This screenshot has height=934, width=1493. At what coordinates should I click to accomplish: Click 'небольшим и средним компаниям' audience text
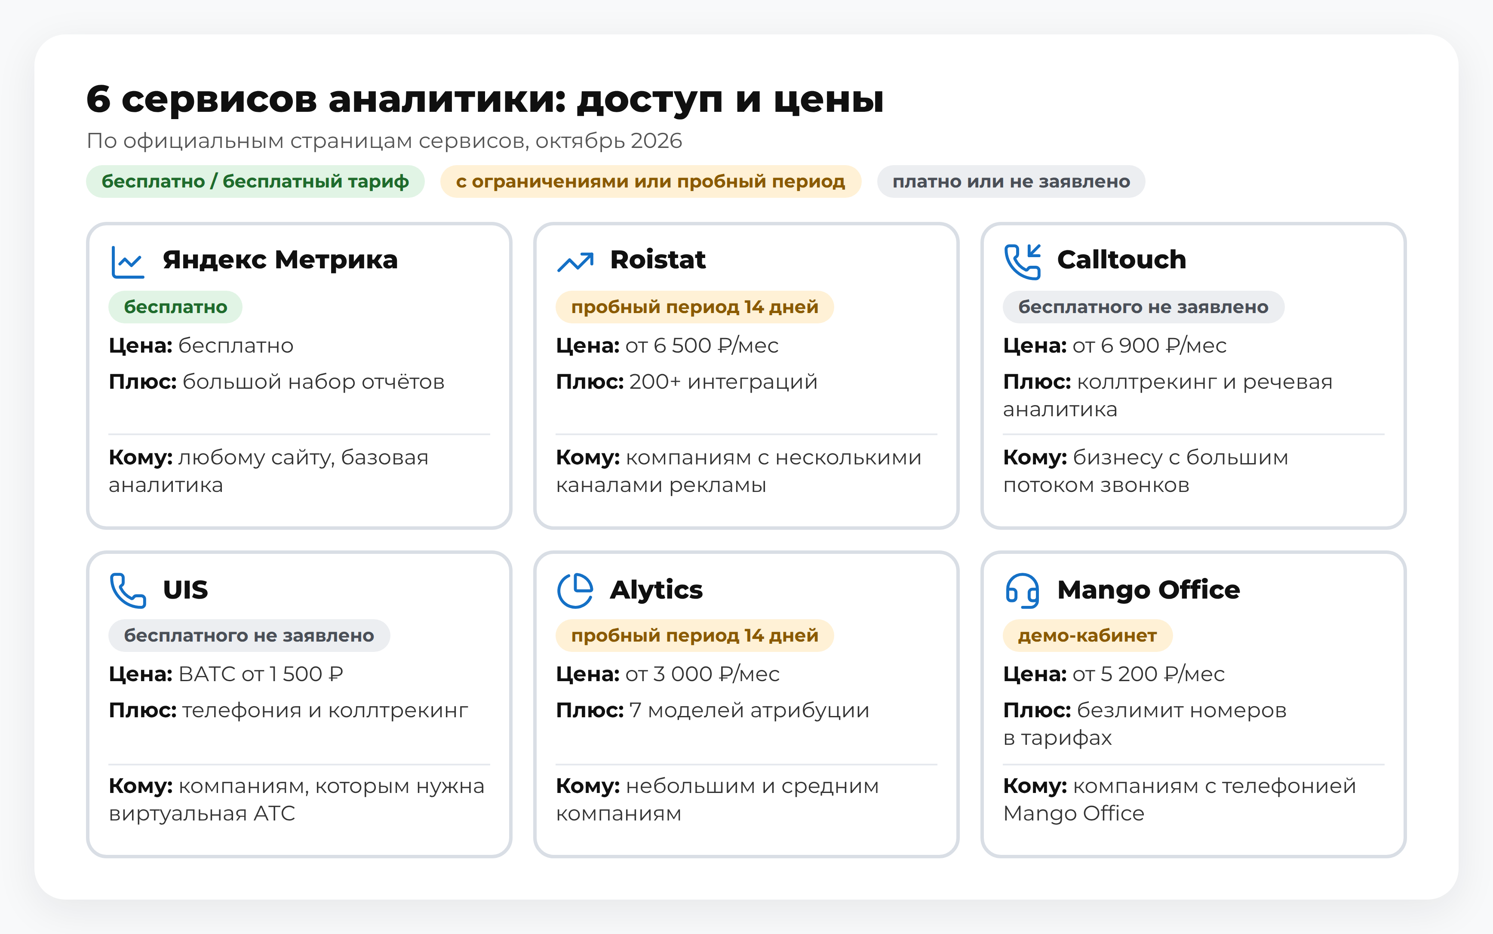click(717, 801)
